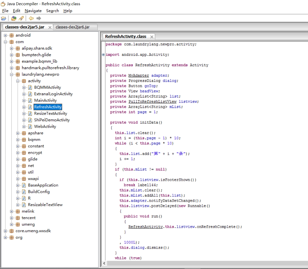Switch to classes-dex2jar6.jar tab
Screen dimensions: 308x269
72,27
